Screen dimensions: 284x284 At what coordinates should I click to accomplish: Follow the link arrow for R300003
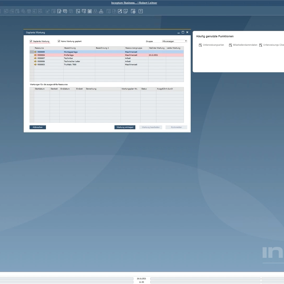point(35,64)
